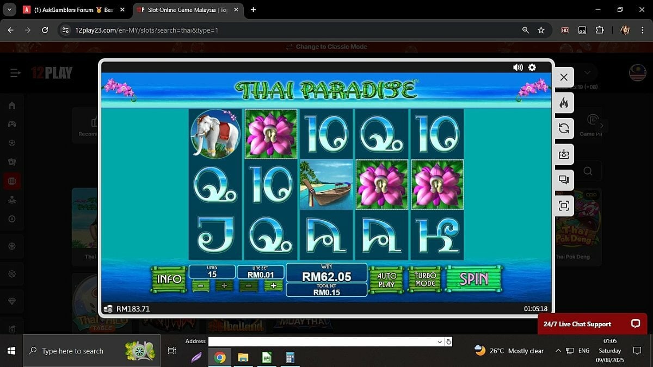This screenshot has width=653, height=367.
Task: Open the INFO paytable button
Action: (x=169, y=279)
